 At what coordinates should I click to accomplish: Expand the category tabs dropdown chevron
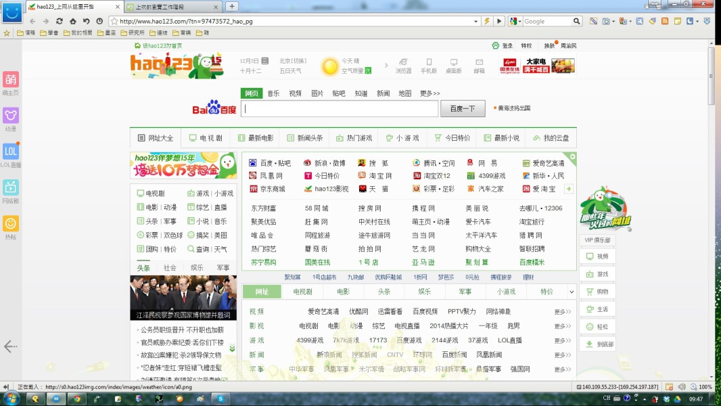572,292
